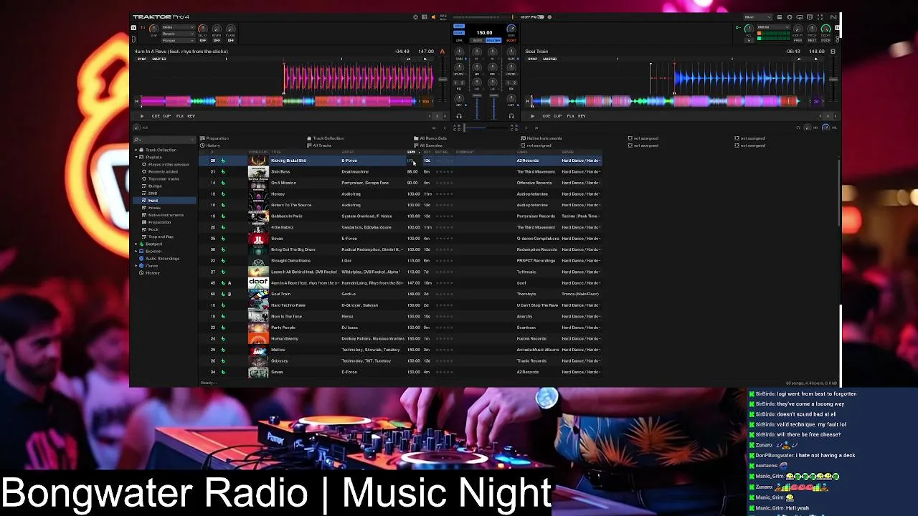
Task: Click album art of Sick Bass
Action: (258, 172)
